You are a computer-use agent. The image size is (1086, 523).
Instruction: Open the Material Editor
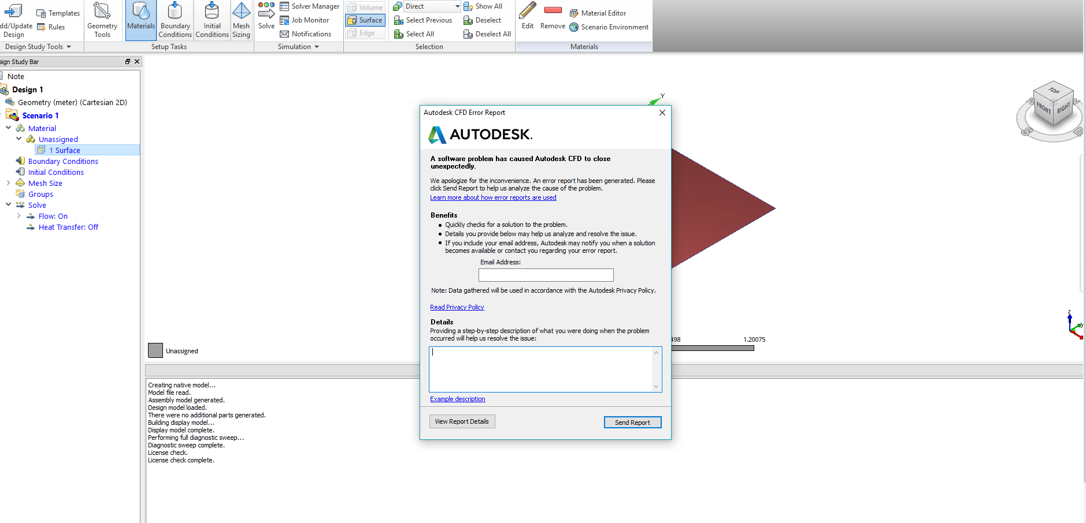(598, 13)
